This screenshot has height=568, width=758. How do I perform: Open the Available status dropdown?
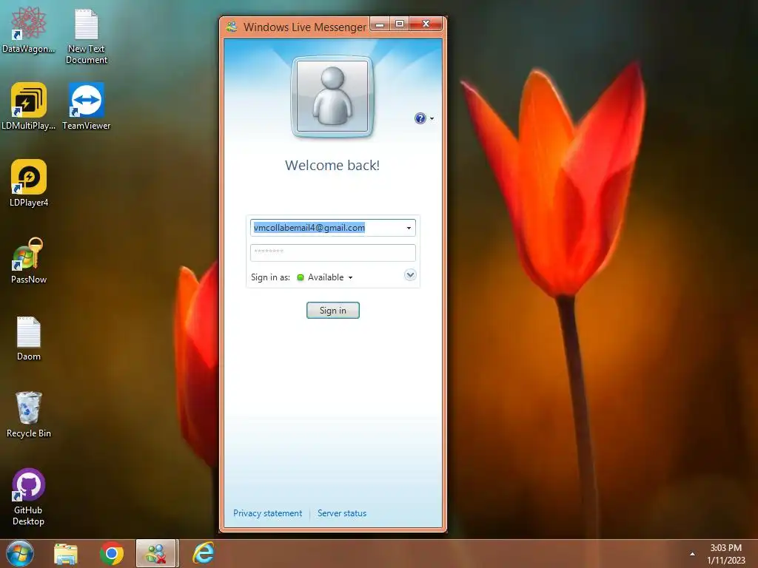tap(325, 277)
